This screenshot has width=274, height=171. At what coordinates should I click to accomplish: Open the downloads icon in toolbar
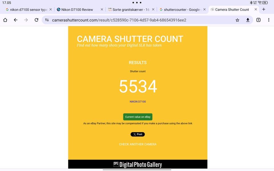[248, 20]
